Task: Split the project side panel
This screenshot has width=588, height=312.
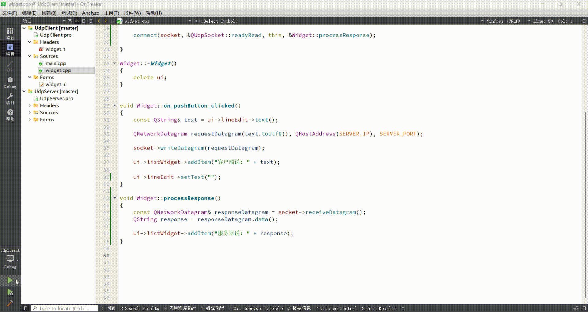Action: (x=84, y=21)
